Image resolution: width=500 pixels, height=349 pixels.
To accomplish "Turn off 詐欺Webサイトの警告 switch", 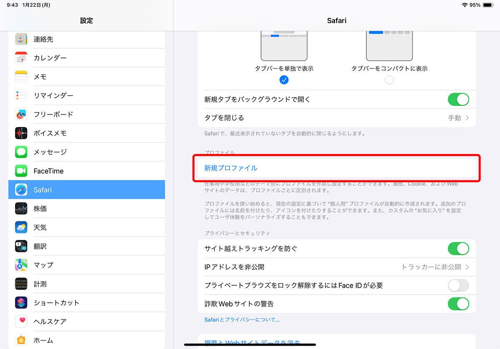I will tap(458, 304).
